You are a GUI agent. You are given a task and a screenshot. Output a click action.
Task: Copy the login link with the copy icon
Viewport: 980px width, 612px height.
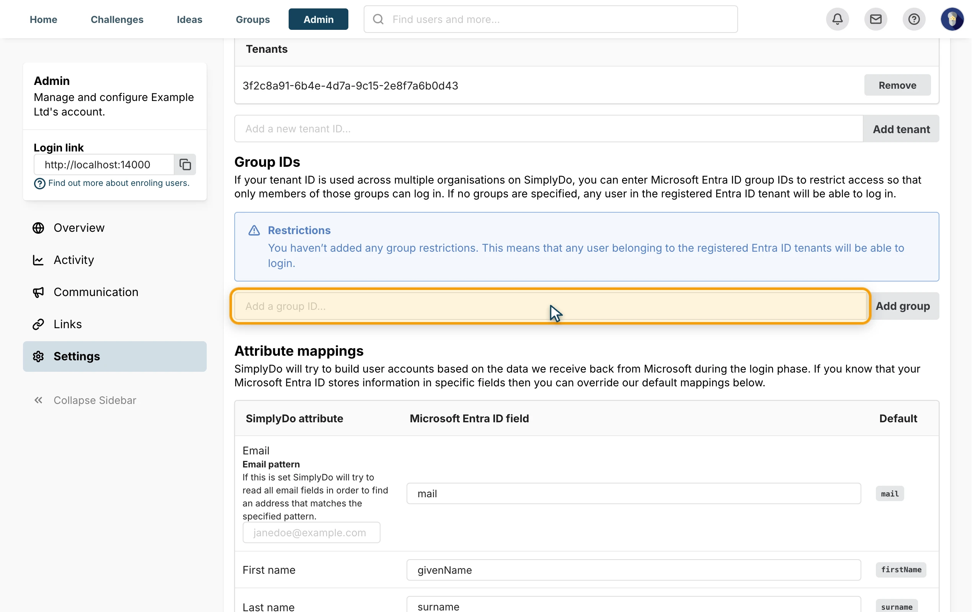coord(185,164)
